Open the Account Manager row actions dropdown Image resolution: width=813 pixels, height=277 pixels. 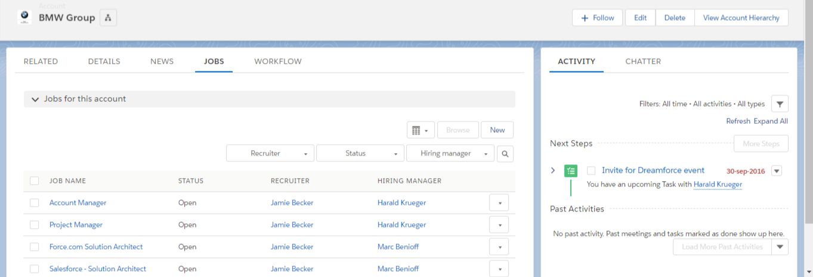499,203
